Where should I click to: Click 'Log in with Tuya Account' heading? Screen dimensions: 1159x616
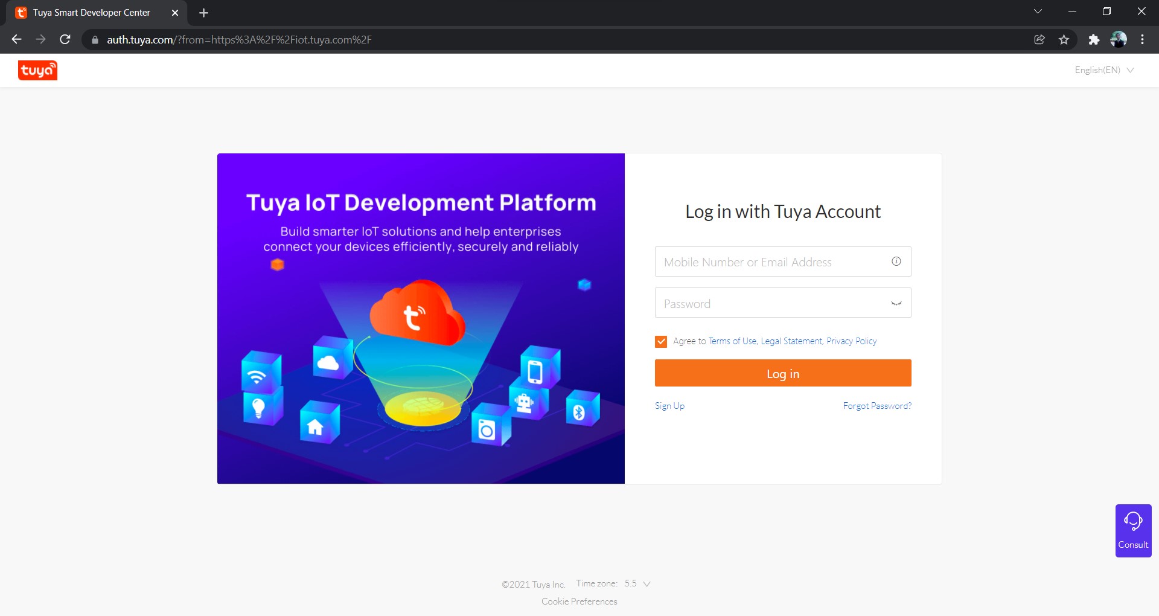tap(783, 211)
